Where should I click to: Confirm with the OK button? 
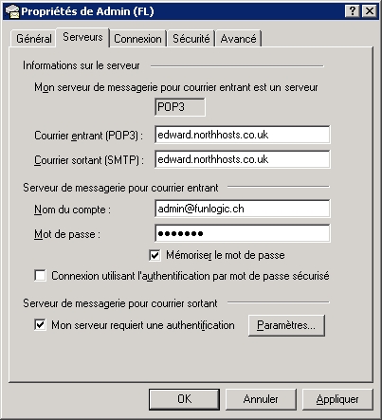pos(184,399)
